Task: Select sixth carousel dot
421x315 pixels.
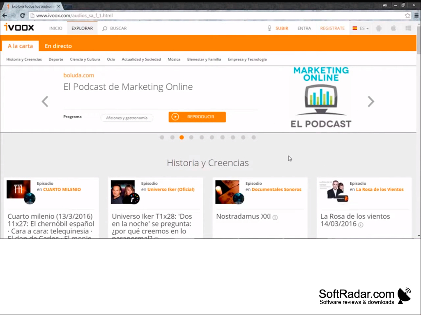Action: point(212,137)
